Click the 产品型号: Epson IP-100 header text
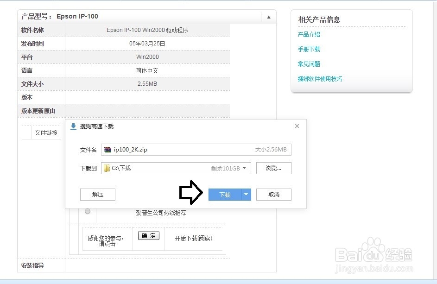The image size is (437, 284). point(60,16)
